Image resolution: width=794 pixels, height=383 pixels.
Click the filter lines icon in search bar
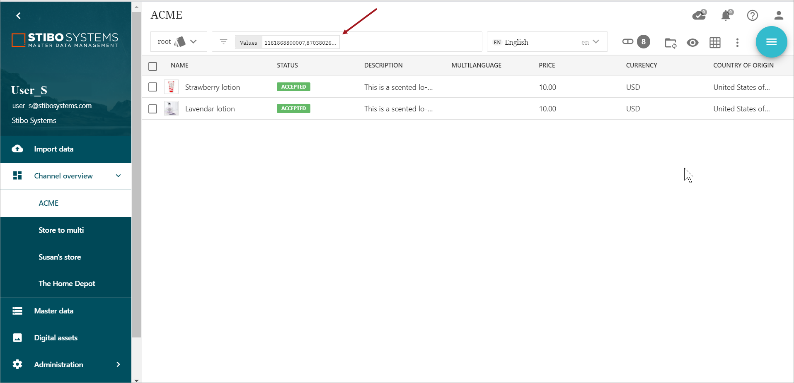pos(223,42)
